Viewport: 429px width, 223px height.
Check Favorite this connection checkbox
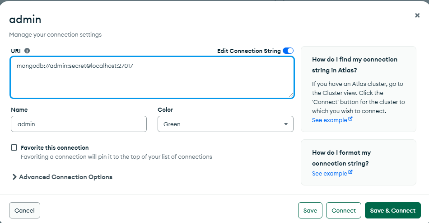pyautogui.click(x=14, y=147)
